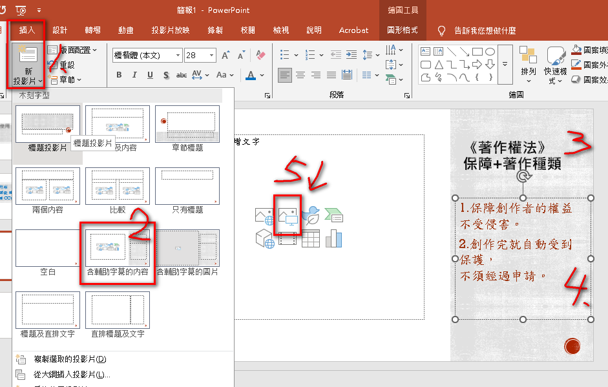Open the Animations (動畫) tab
608x387 pixels.
point(125,30)
